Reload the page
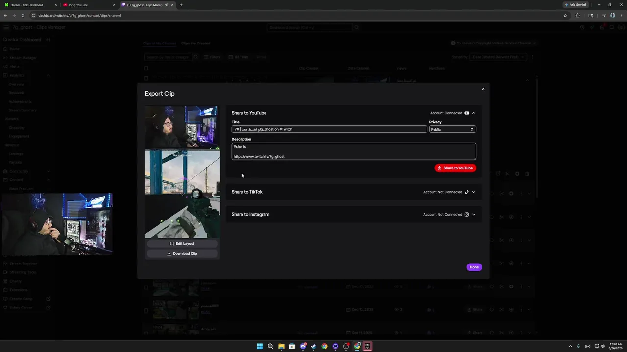The image size is (627, 352). pos(23,15)
